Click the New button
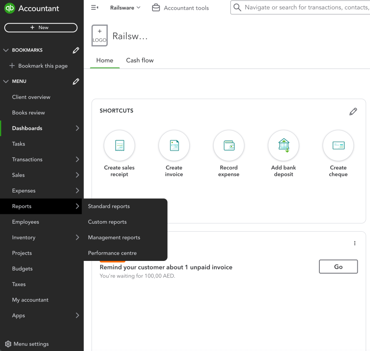Screen dimensions: 370x351 pyautogui.click(x=40, y=28)
